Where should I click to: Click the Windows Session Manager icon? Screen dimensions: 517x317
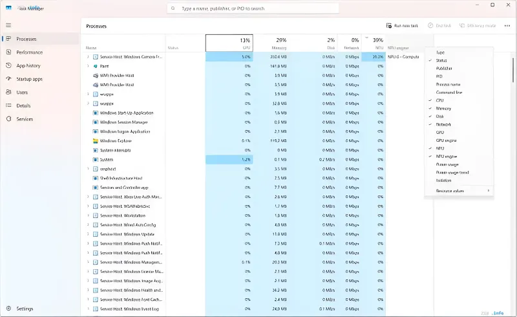pos(95,122)
